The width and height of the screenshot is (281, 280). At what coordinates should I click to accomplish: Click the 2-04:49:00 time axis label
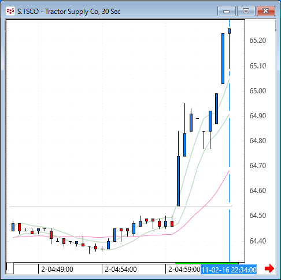[x=57, y=270]
